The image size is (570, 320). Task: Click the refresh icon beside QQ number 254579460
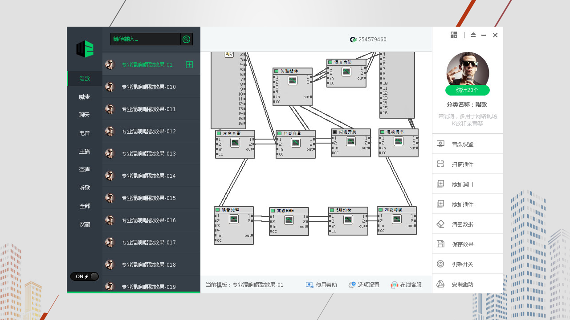coord(353,40)
